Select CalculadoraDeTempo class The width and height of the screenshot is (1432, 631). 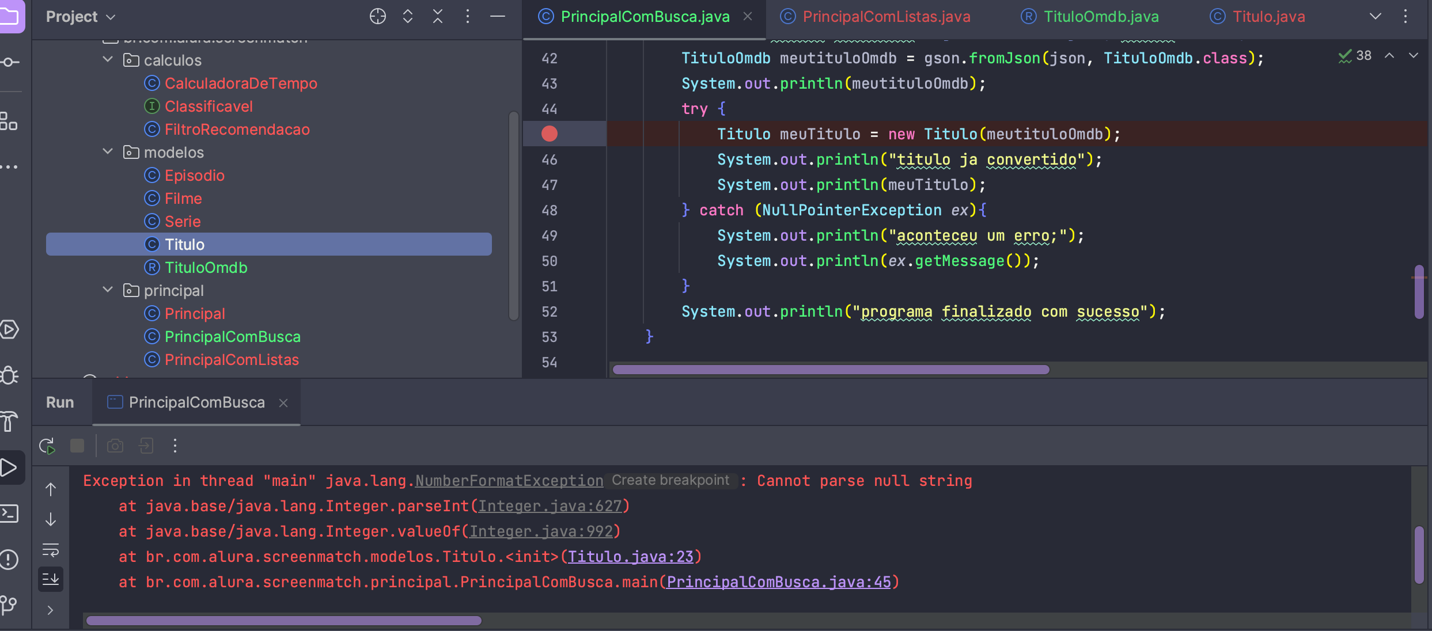coord(241,83)
